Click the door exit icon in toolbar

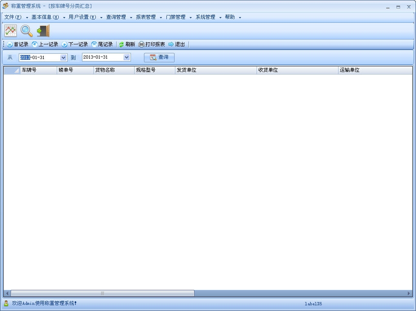coord(43,31)
